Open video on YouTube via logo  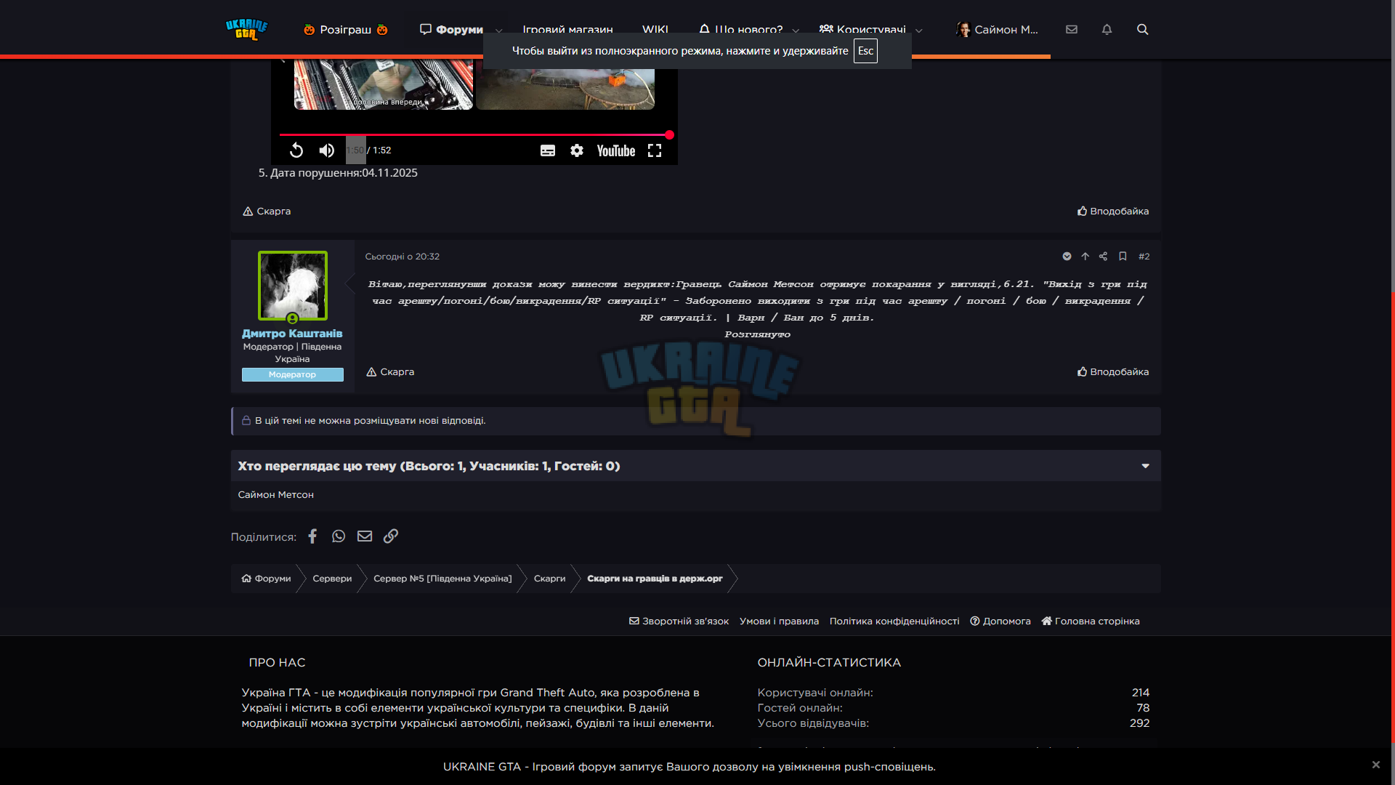[x=616, y=150]
